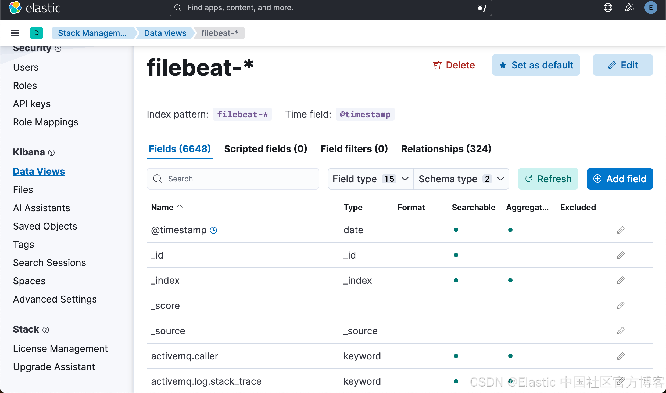Switch to the Scripted fields (0) tab
The width and height of the screenshot is (666, 393).
(x=266, y=149)
